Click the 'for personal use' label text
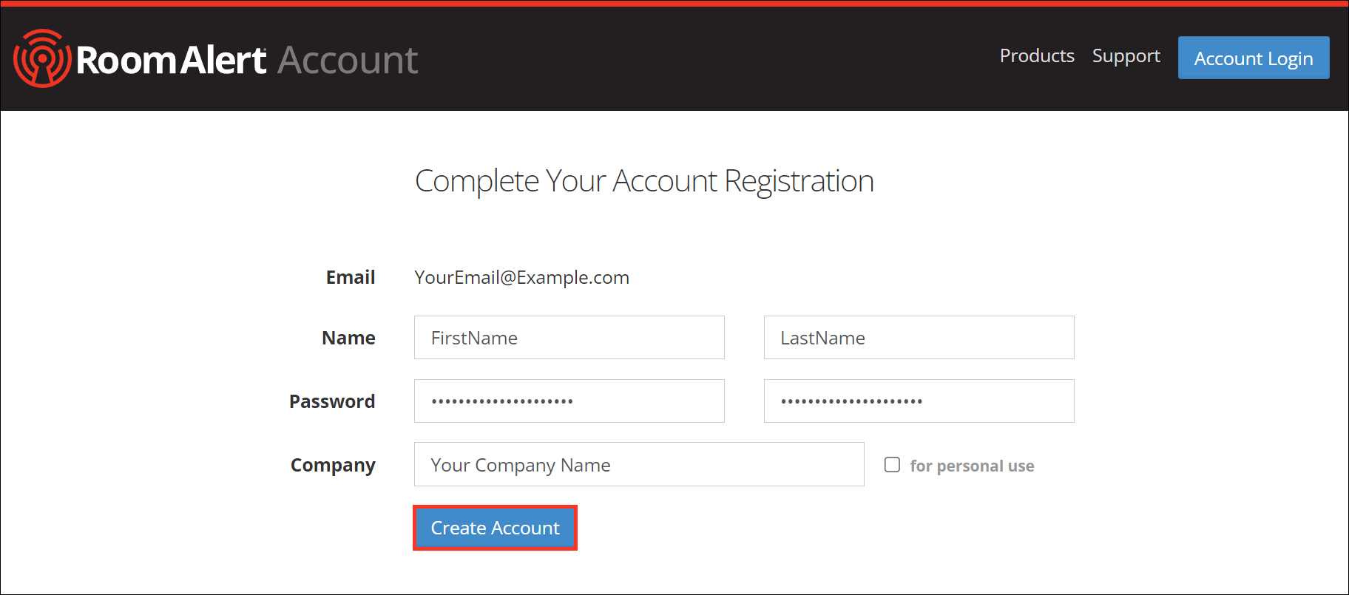Image resolution: width=1349 pixels, height=595 pixels. click(x=972, y=466)
